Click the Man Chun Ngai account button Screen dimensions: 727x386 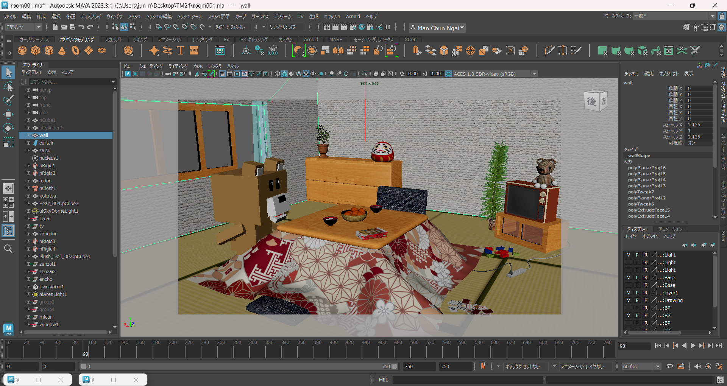click(438, 28)
